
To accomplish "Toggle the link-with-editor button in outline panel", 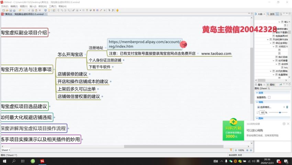I will click(277, 14).
